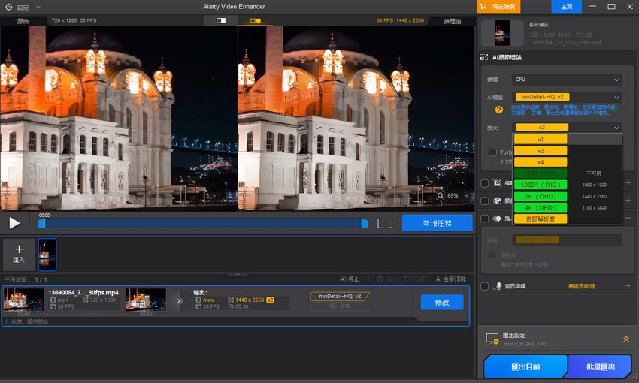
Task: Click export current button
Action: coord(525,366)
